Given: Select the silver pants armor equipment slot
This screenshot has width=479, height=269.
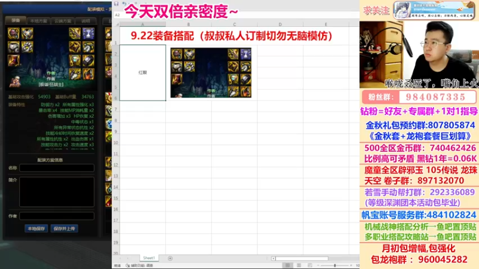Looking at the screenshot, I should pyautogui.click(x=13, y=47).
